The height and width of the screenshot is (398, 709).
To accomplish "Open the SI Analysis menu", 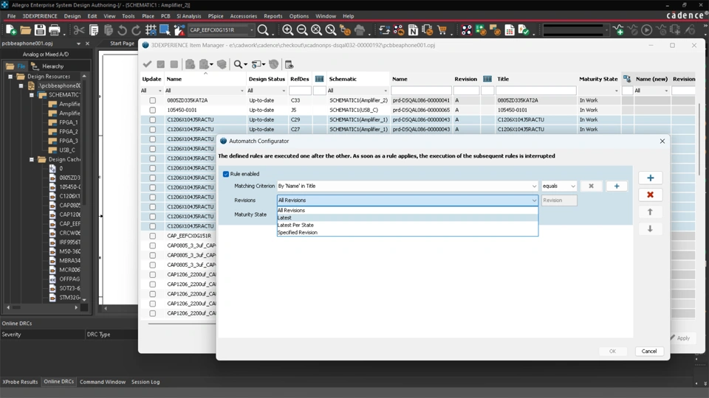I will click(188, 15).
